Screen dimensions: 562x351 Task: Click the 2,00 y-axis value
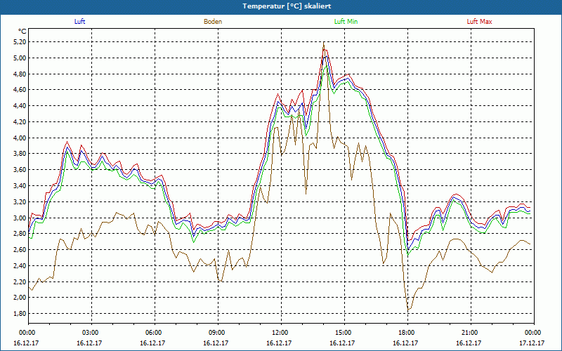(20, 298)
